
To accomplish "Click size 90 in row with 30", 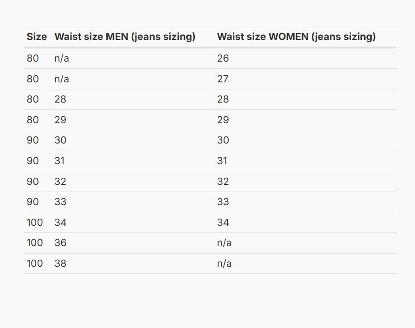I will click(x=33, y=140).
